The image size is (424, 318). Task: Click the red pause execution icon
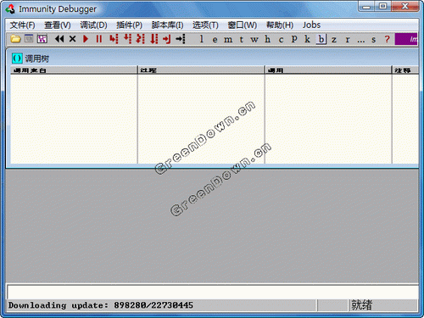(x=99, y=39)
